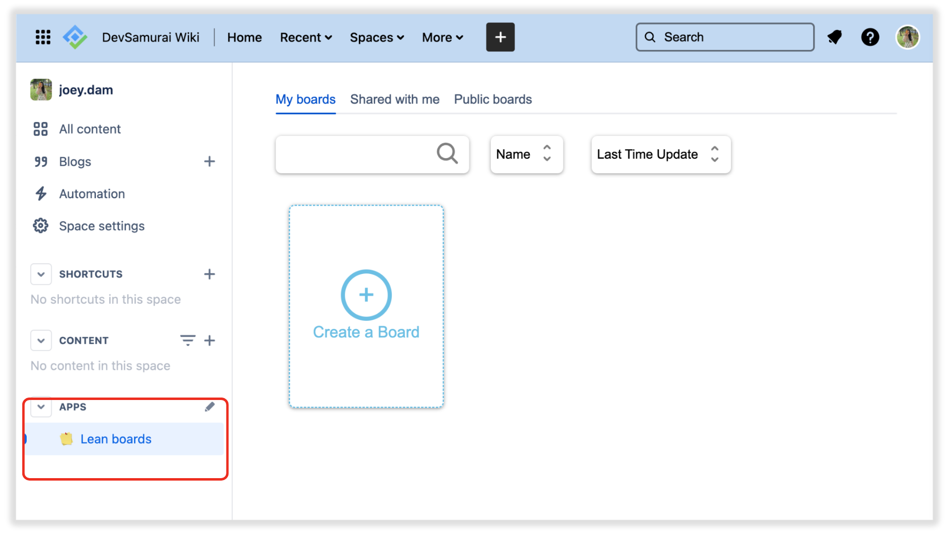This screenshot has width=949, height=534.
Task: Collapse the SHORTCUTS section
Action: [41, 274]
